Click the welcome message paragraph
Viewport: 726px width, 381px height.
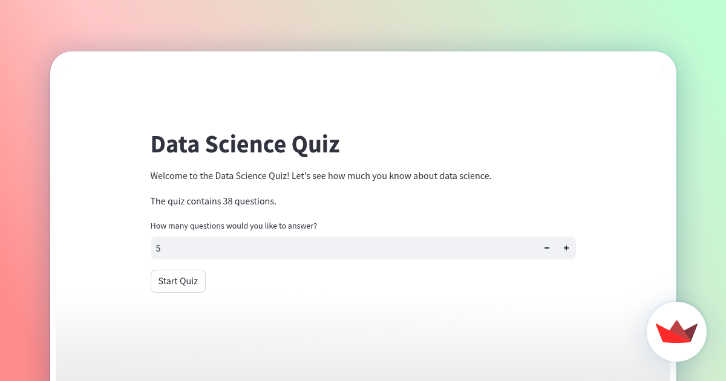(321, 176)
